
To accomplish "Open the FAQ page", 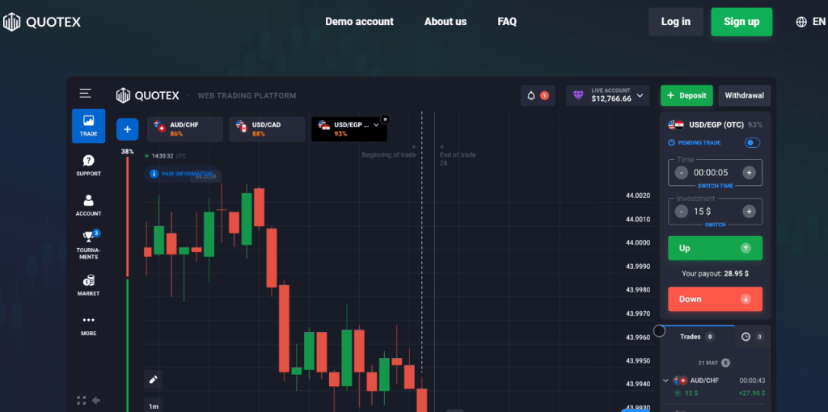I will (507, 22).
